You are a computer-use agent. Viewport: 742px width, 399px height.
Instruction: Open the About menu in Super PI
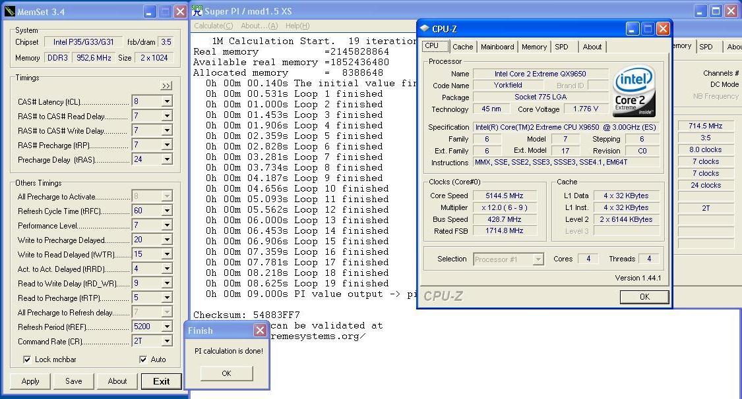coord(259,26)
